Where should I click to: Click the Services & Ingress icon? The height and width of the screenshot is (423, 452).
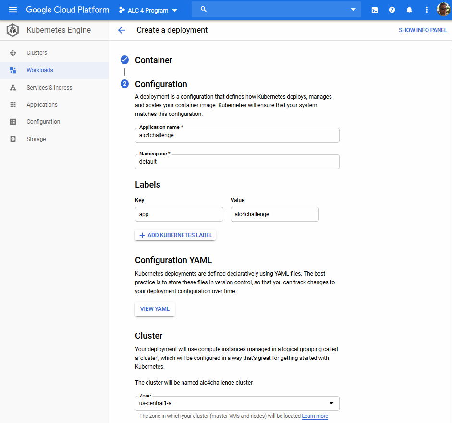pyautogui.click(x=13, y=88)
